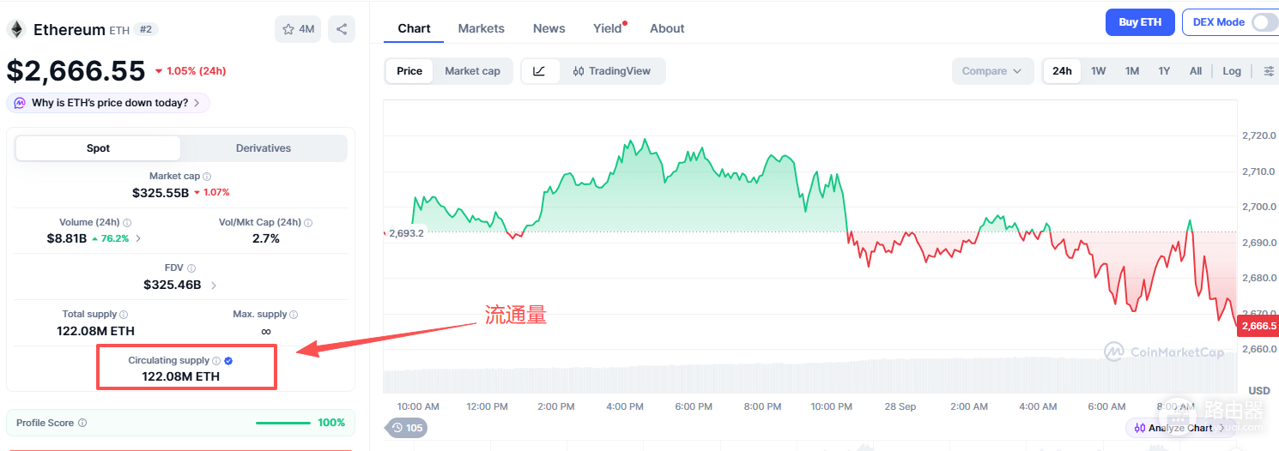Image resolution: width=1279 pixels, height=451 pixels.
Task: Click the line chart type icon
Action: [539, 71]
